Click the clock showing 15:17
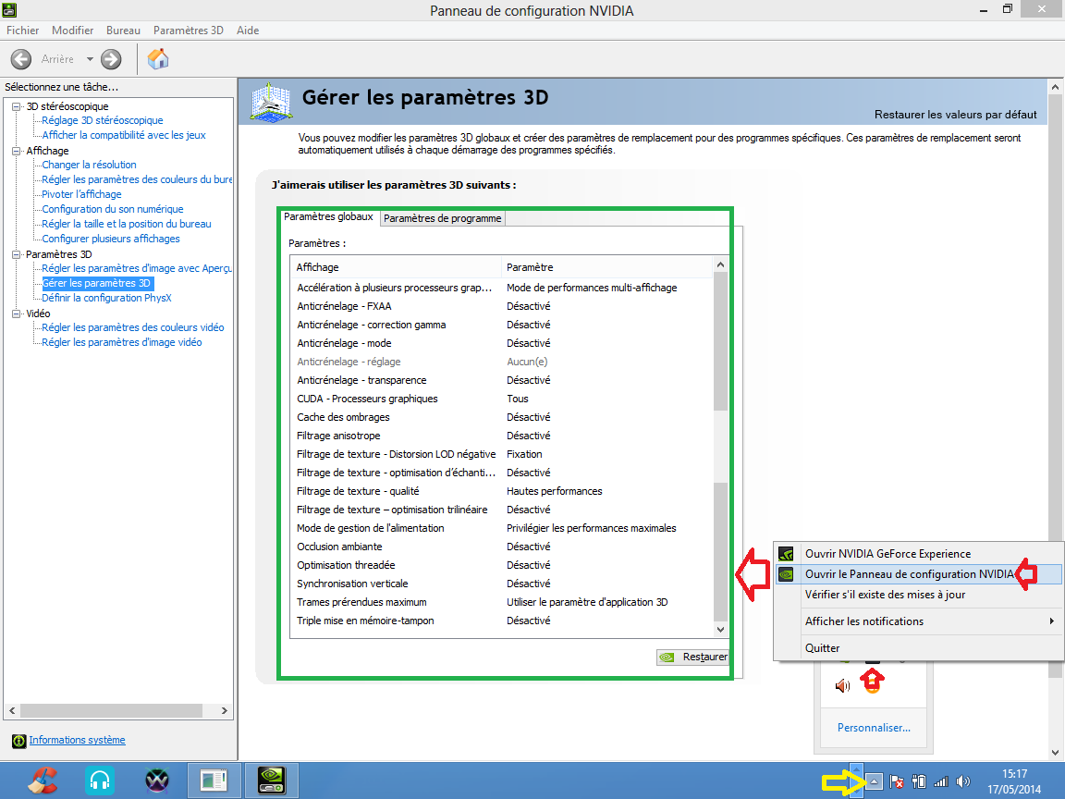 (1014, 774)
